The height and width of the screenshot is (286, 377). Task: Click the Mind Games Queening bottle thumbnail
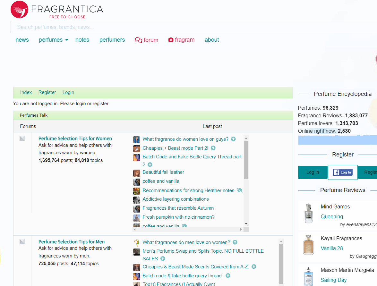click(x=308, y=213)
